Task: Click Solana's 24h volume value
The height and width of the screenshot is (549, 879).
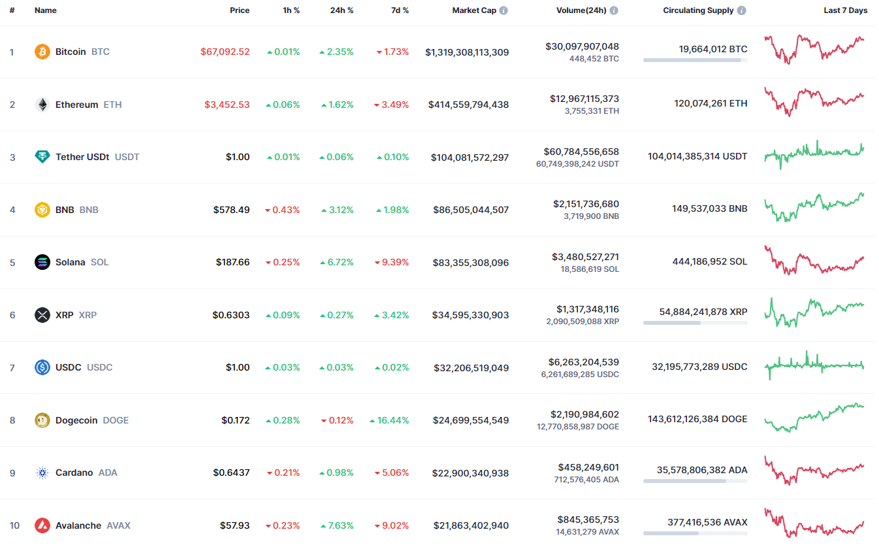Action: (x=585, y=257)
